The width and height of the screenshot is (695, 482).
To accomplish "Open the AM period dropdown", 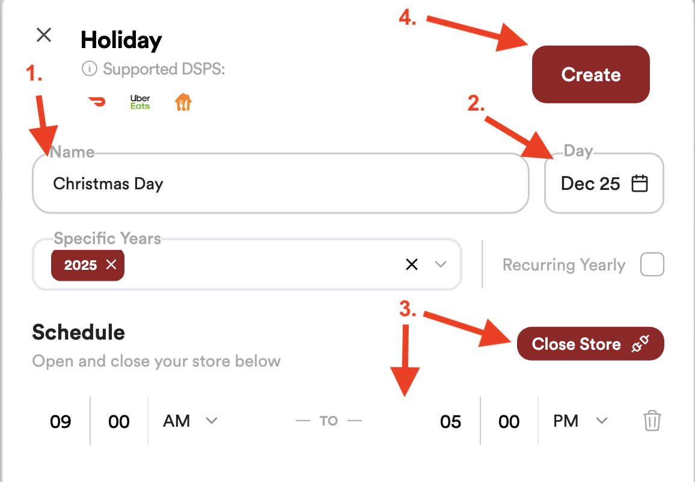I will [x=189, y=421].
